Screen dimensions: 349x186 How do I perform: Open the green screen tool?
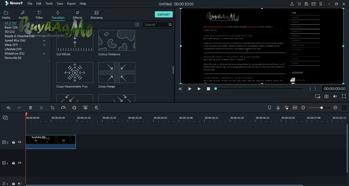pyautogui.click(x=85, y=108)
